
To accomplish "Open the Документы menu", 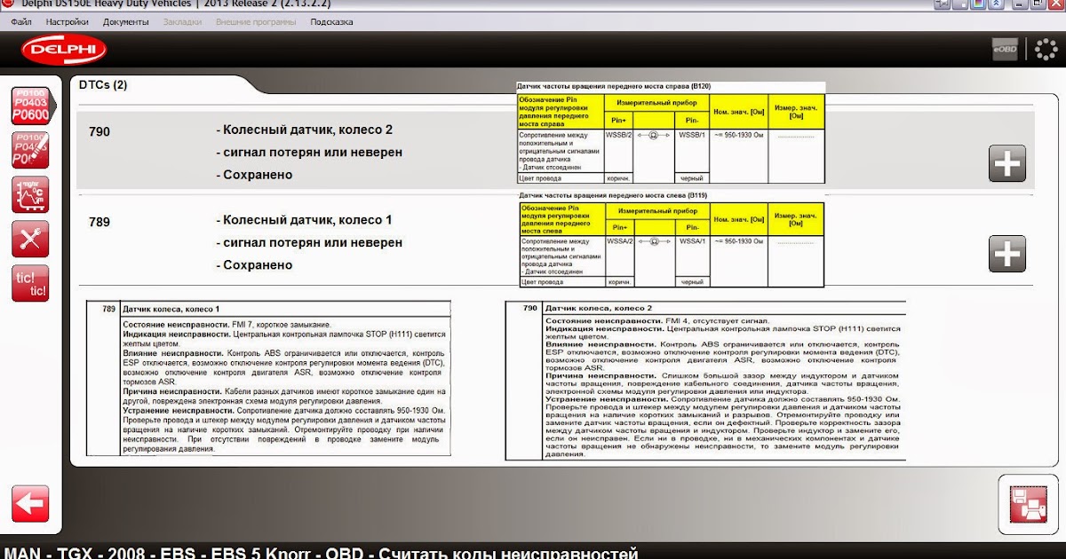I will 125,21.
